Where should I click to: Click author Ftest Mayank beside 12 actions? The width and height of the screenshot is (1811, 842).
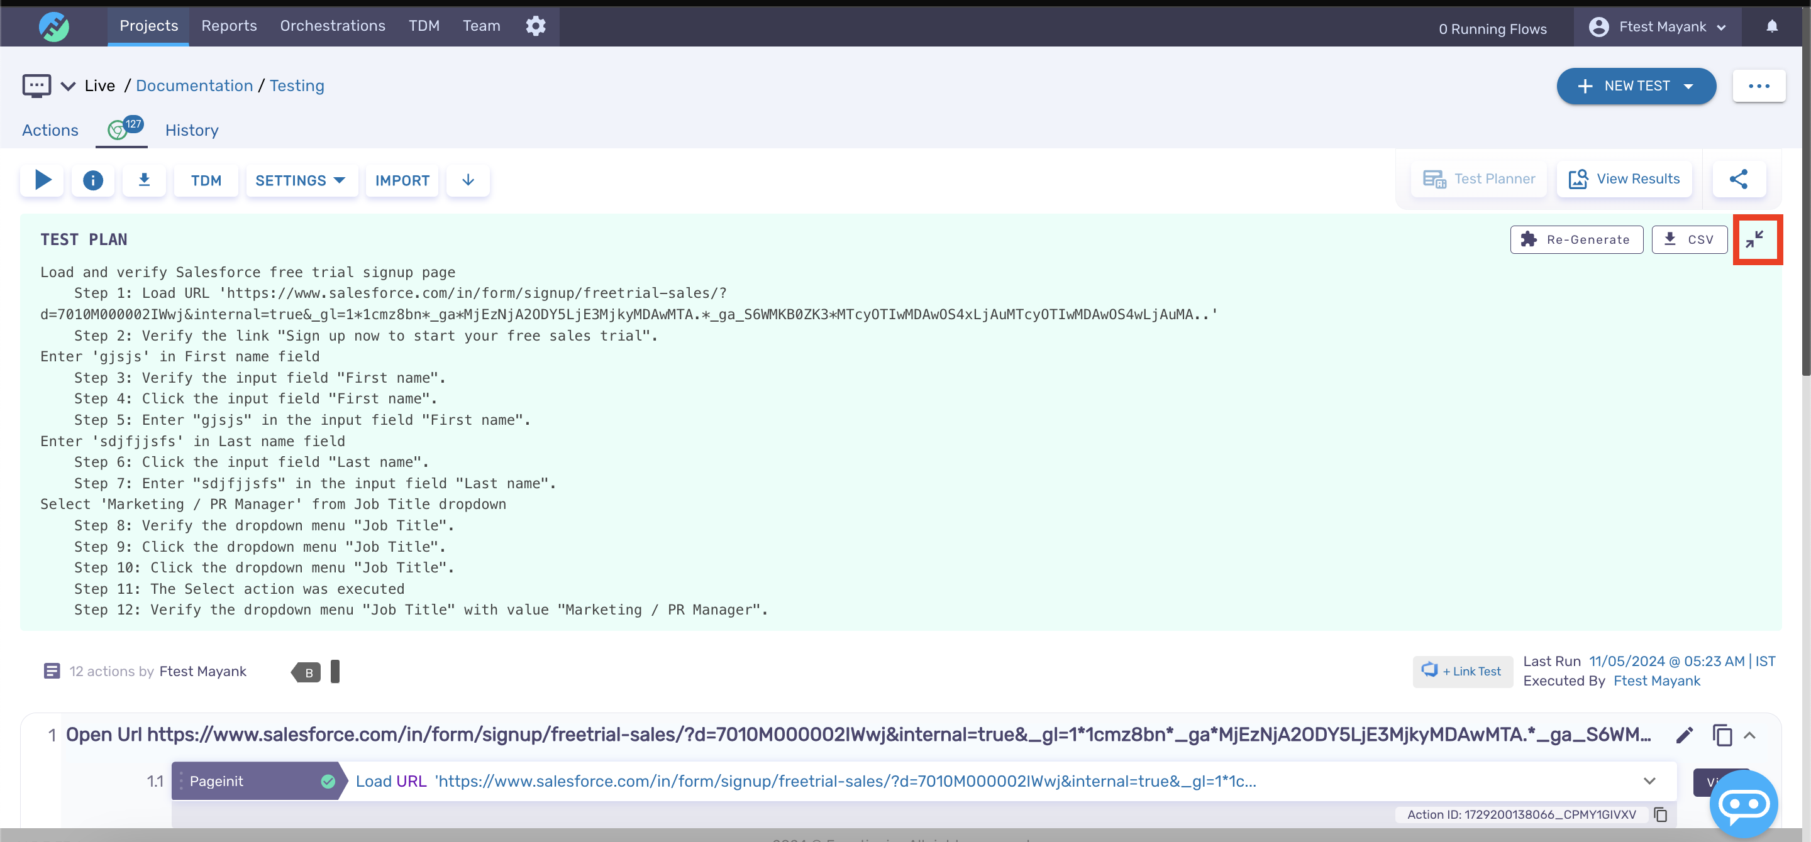click(202, 671)
